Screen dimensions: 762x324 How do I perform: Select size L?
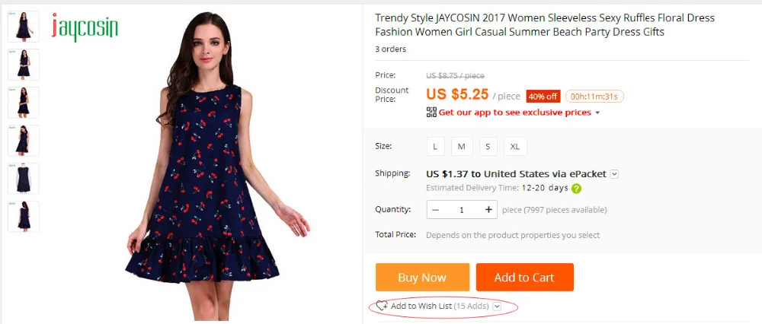click(x=435, y=147)
